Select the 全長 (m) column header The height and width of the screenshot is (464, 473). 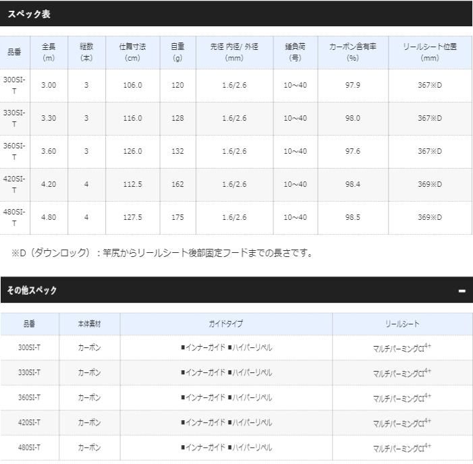(x=49, y=52)
